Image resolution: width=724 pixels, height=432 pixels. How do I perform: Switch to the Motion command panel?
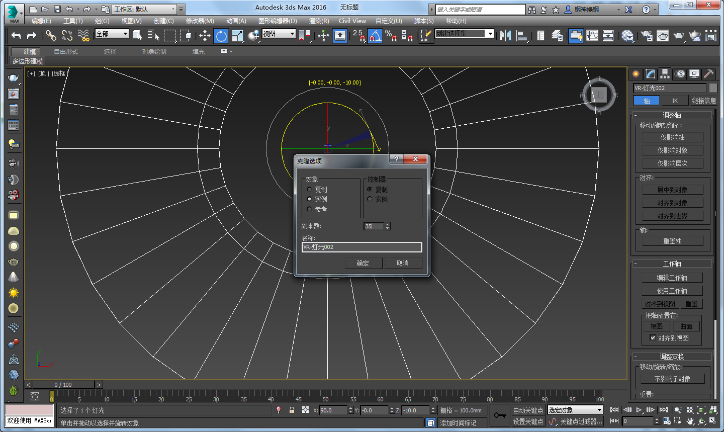tap(680, 74)
